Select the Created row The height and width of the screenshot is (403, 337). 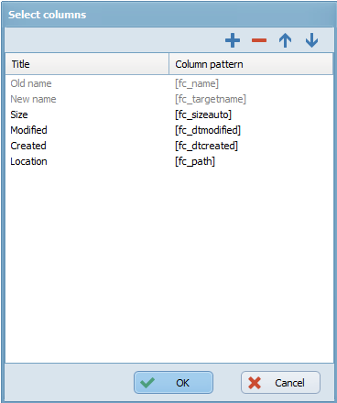click(169, 146)
